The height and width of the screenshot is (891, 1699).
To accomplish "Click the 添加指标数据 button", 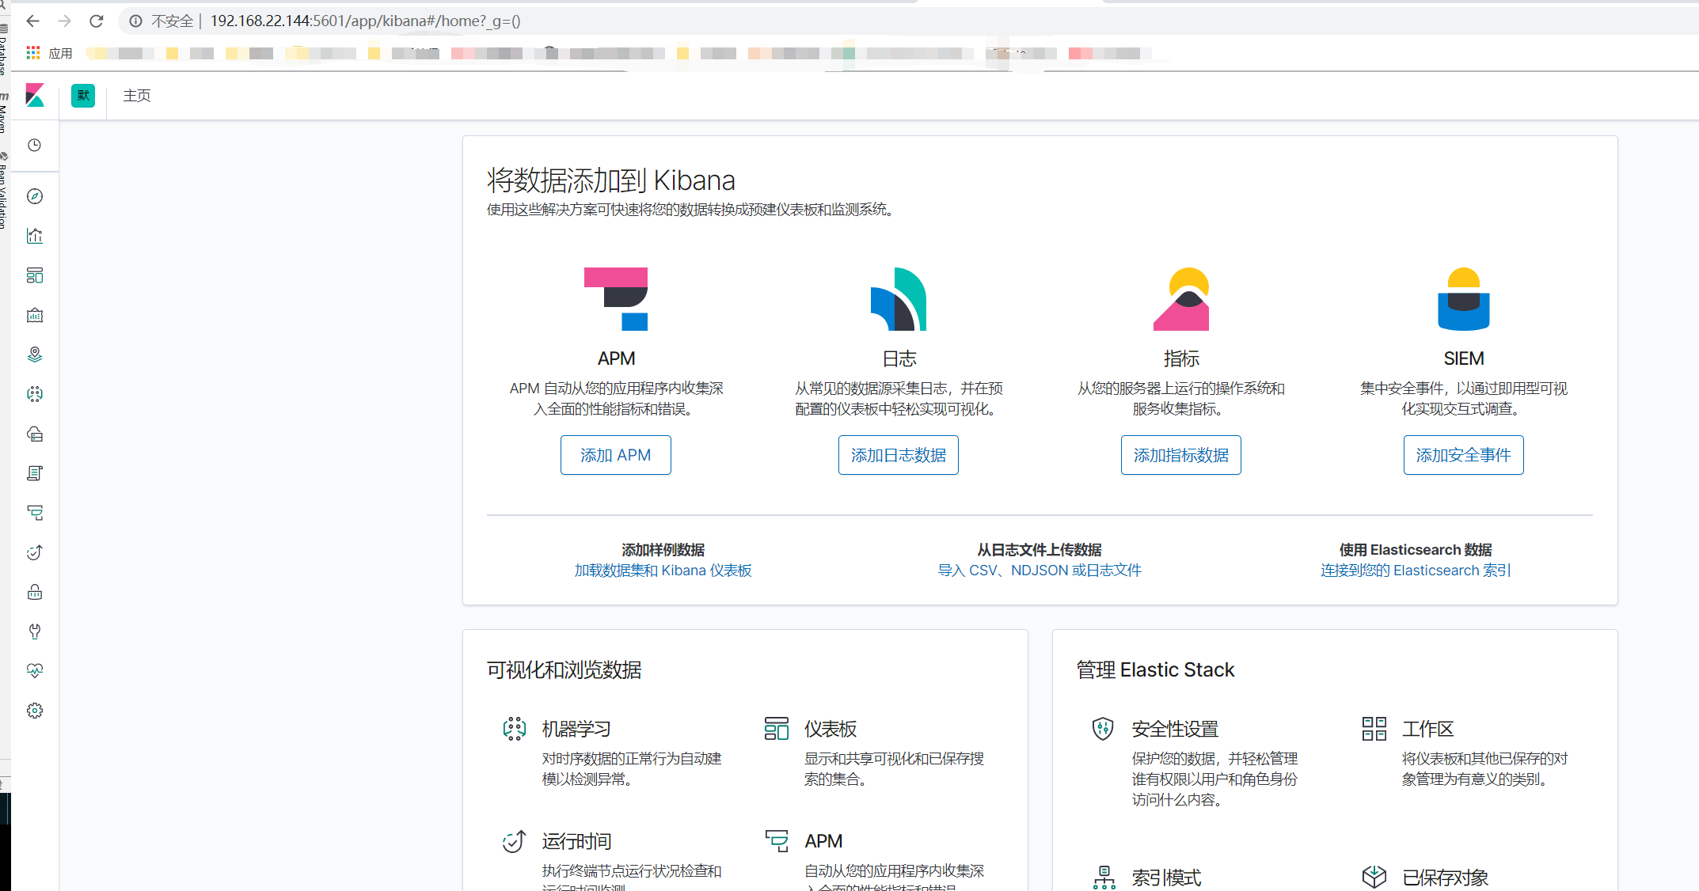I will [x=1180, y=455].
